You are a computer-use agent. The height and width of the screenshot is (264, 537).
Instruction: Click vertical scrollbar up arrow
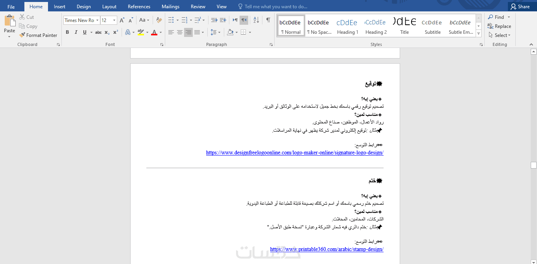click(x=533, y=51)
